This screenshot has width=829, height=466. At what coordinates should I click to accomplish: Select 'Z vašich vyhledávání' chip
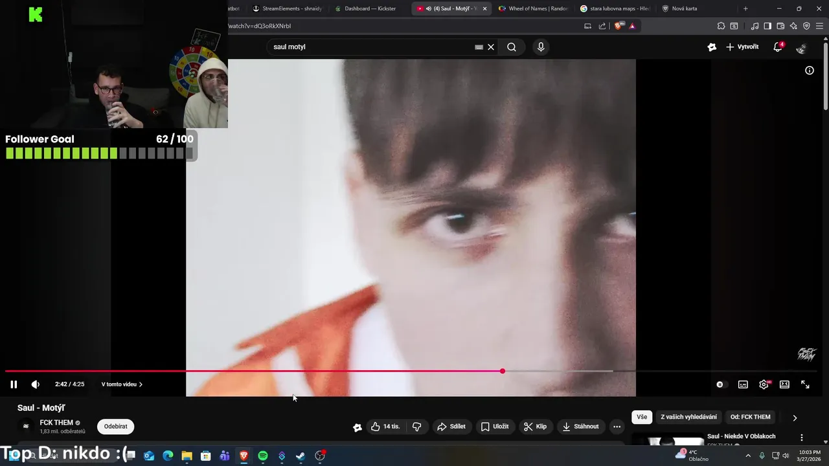(688, 417)
